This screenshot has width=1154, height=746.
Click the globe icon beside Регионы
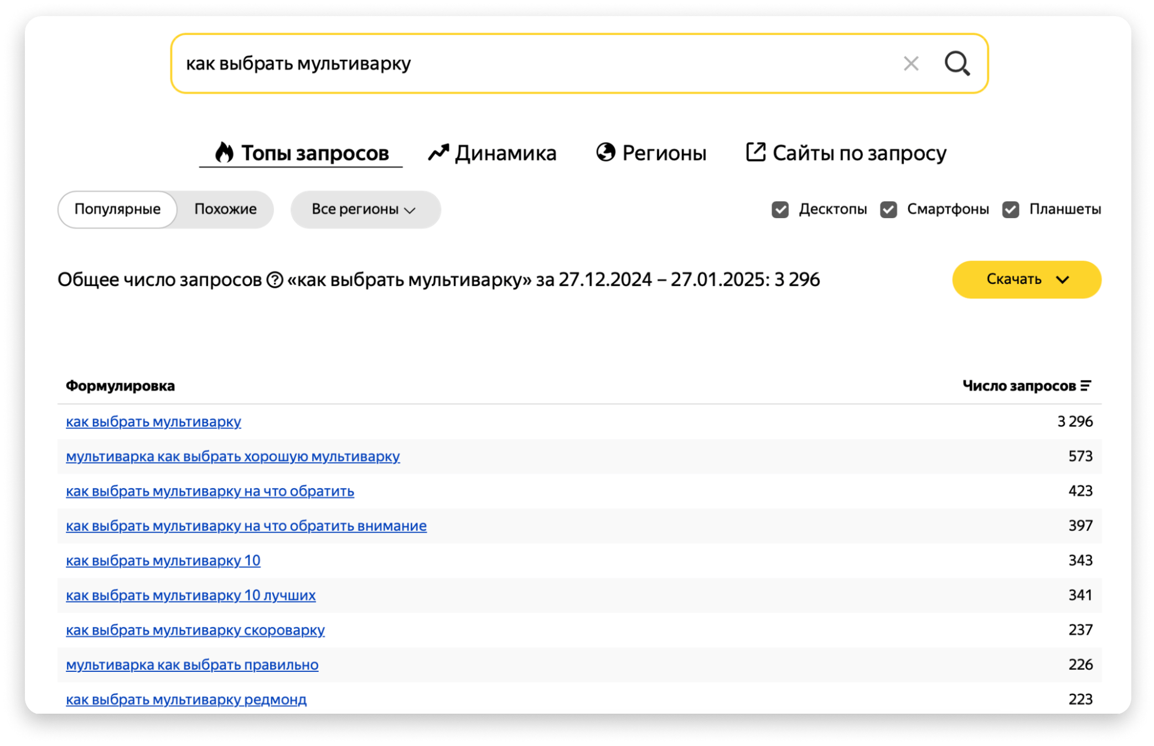[x=606, y=152]
